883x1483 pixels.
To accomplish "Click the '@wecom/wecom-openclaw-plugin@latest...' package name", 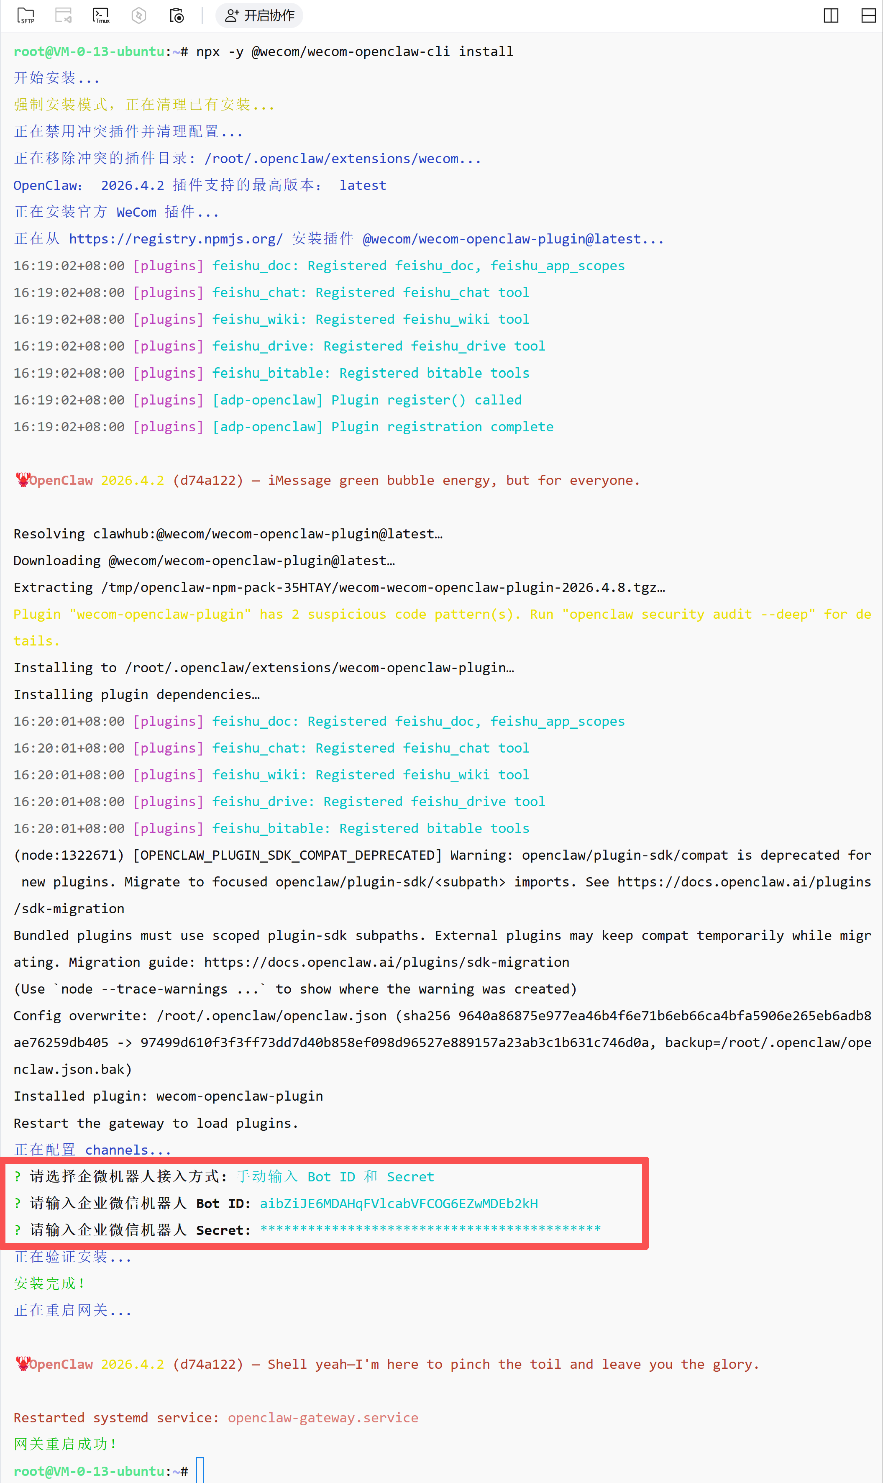I will coord(513,239).
